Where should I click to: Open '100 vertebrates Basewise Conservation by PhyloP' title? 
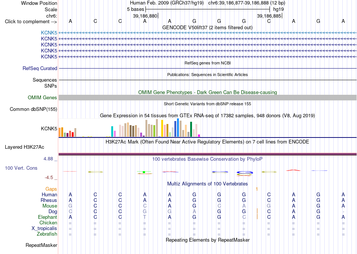(x=207, y=159)
